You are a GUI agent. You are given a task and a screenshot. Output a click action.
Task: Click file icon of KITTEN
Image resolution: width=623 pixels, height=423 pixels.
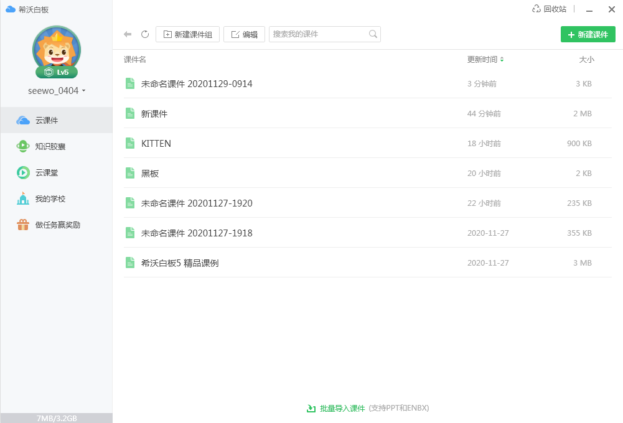tap(130, 143)
